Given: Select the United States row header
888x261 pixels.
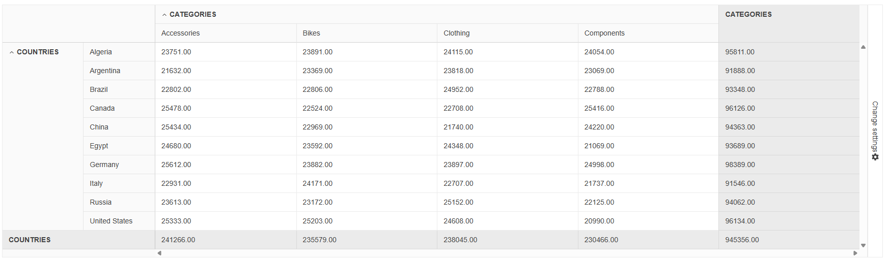Looking at the screenshot, I should tap(111, 221).
